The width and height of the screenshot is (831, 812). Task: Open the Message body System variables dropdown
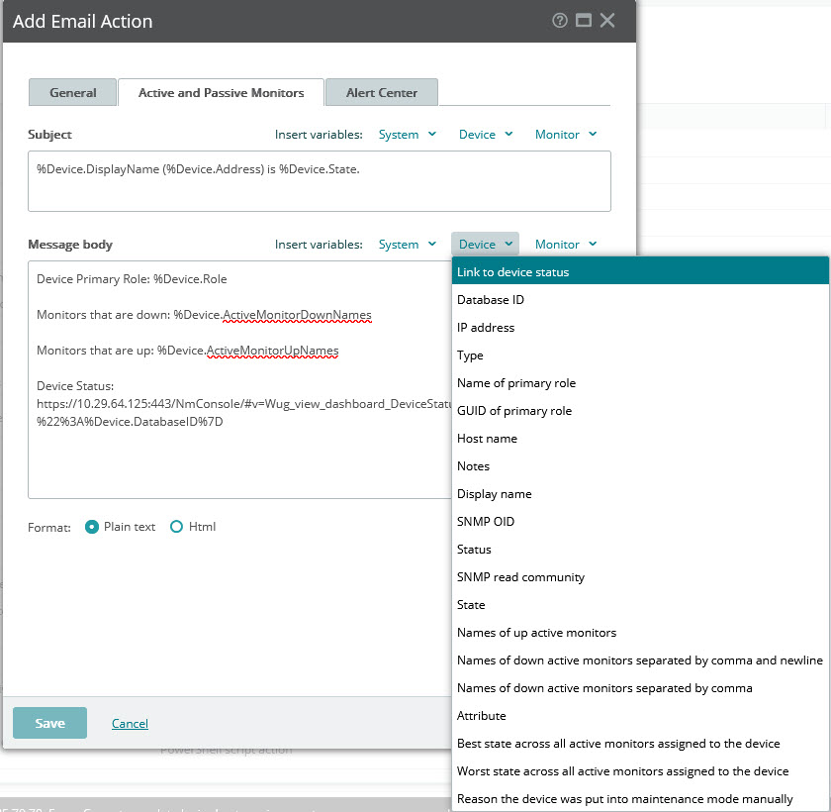pos(407,245)
